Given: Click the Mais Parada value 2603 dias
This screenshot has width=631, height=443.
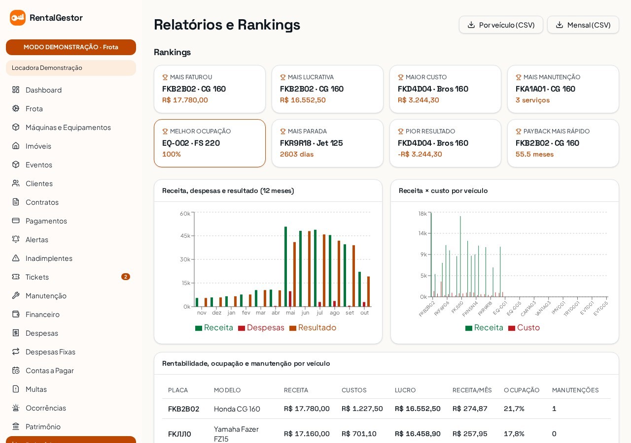Looking at the screenshot, I should pos(297,154).
